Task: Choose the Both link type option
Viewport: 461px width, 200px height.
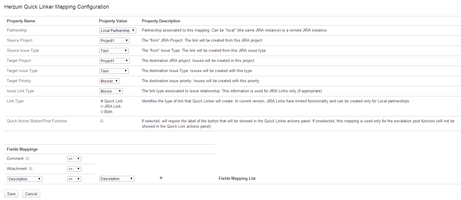Action: point(102,112)
